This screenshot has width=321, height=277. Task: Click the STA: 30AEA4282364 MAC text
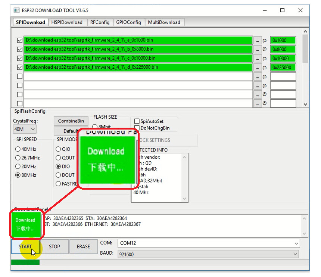106,218
